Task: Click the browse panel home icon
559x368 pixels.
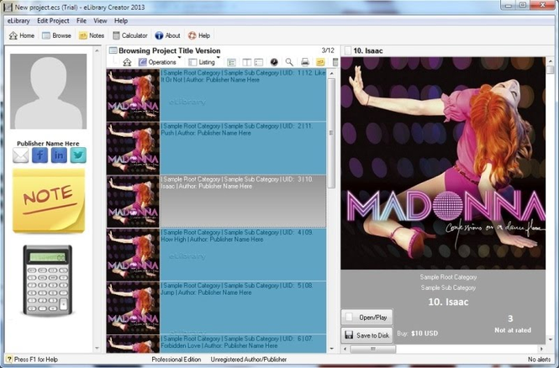Action: (x=127, y=62)
